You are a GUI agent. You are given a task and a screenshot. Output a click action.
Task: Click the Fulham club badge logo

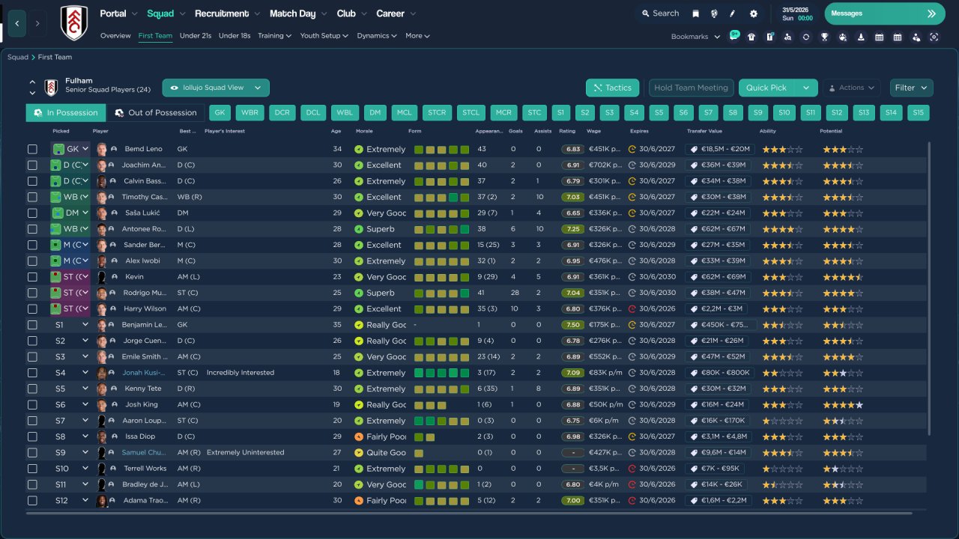coord(74,23)
